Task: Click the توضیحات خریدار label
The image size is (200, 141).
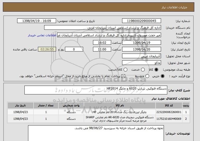Action: (178, 133)
